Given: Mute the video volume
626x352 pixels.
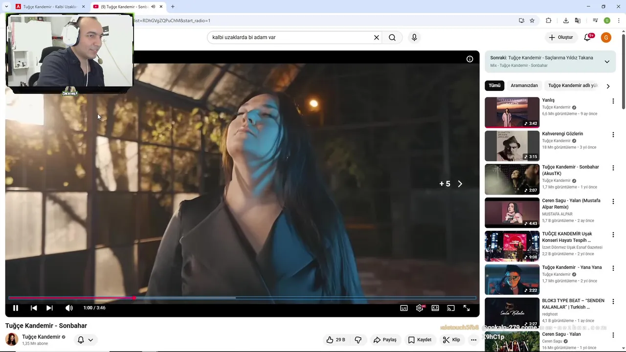Looking at the screenshot, I should 69,308.
